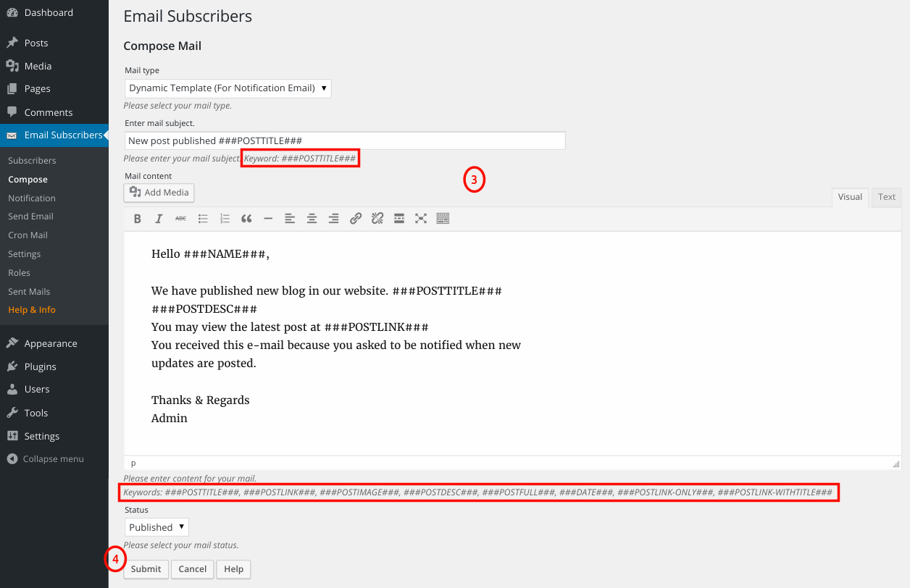
Task: Open the Mail type dropdown
Action: 227,88
